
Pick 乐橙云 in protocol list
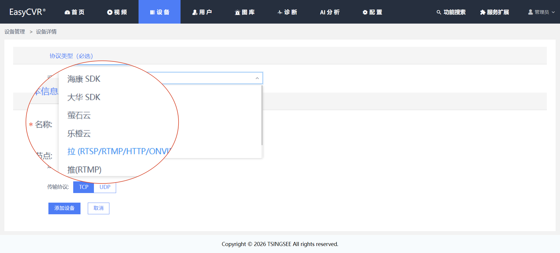79,134
